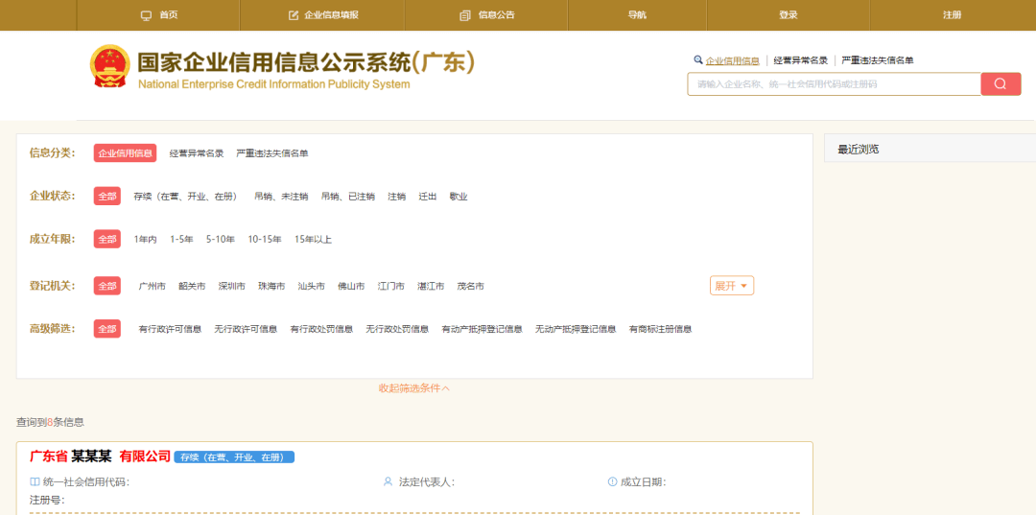Open the 登录 menu item
The image size is (1036, 515).
pyautogui.click(x=789, y=15)
